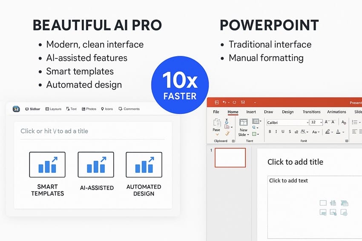Open Icons in Beautiful.ai toolbar
This screenshot has height=241, width=362.
tap(107, 109)
